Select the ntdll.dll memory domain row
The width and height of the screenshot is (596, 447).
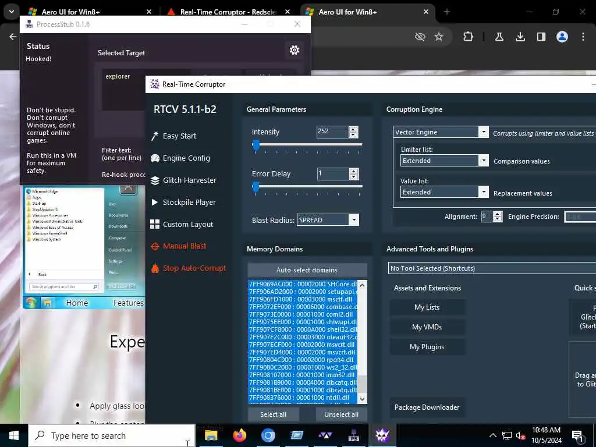pos(303,398)
